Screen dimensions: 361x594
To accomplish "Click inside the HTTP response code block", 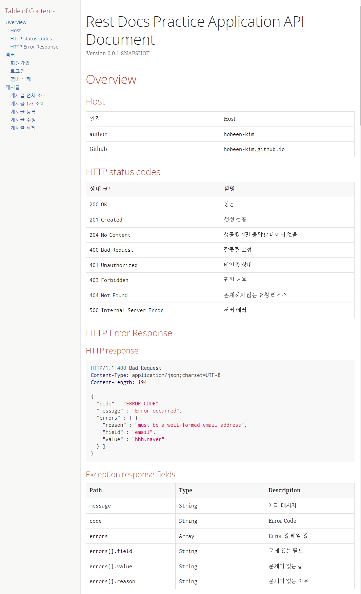I will 220,410.
